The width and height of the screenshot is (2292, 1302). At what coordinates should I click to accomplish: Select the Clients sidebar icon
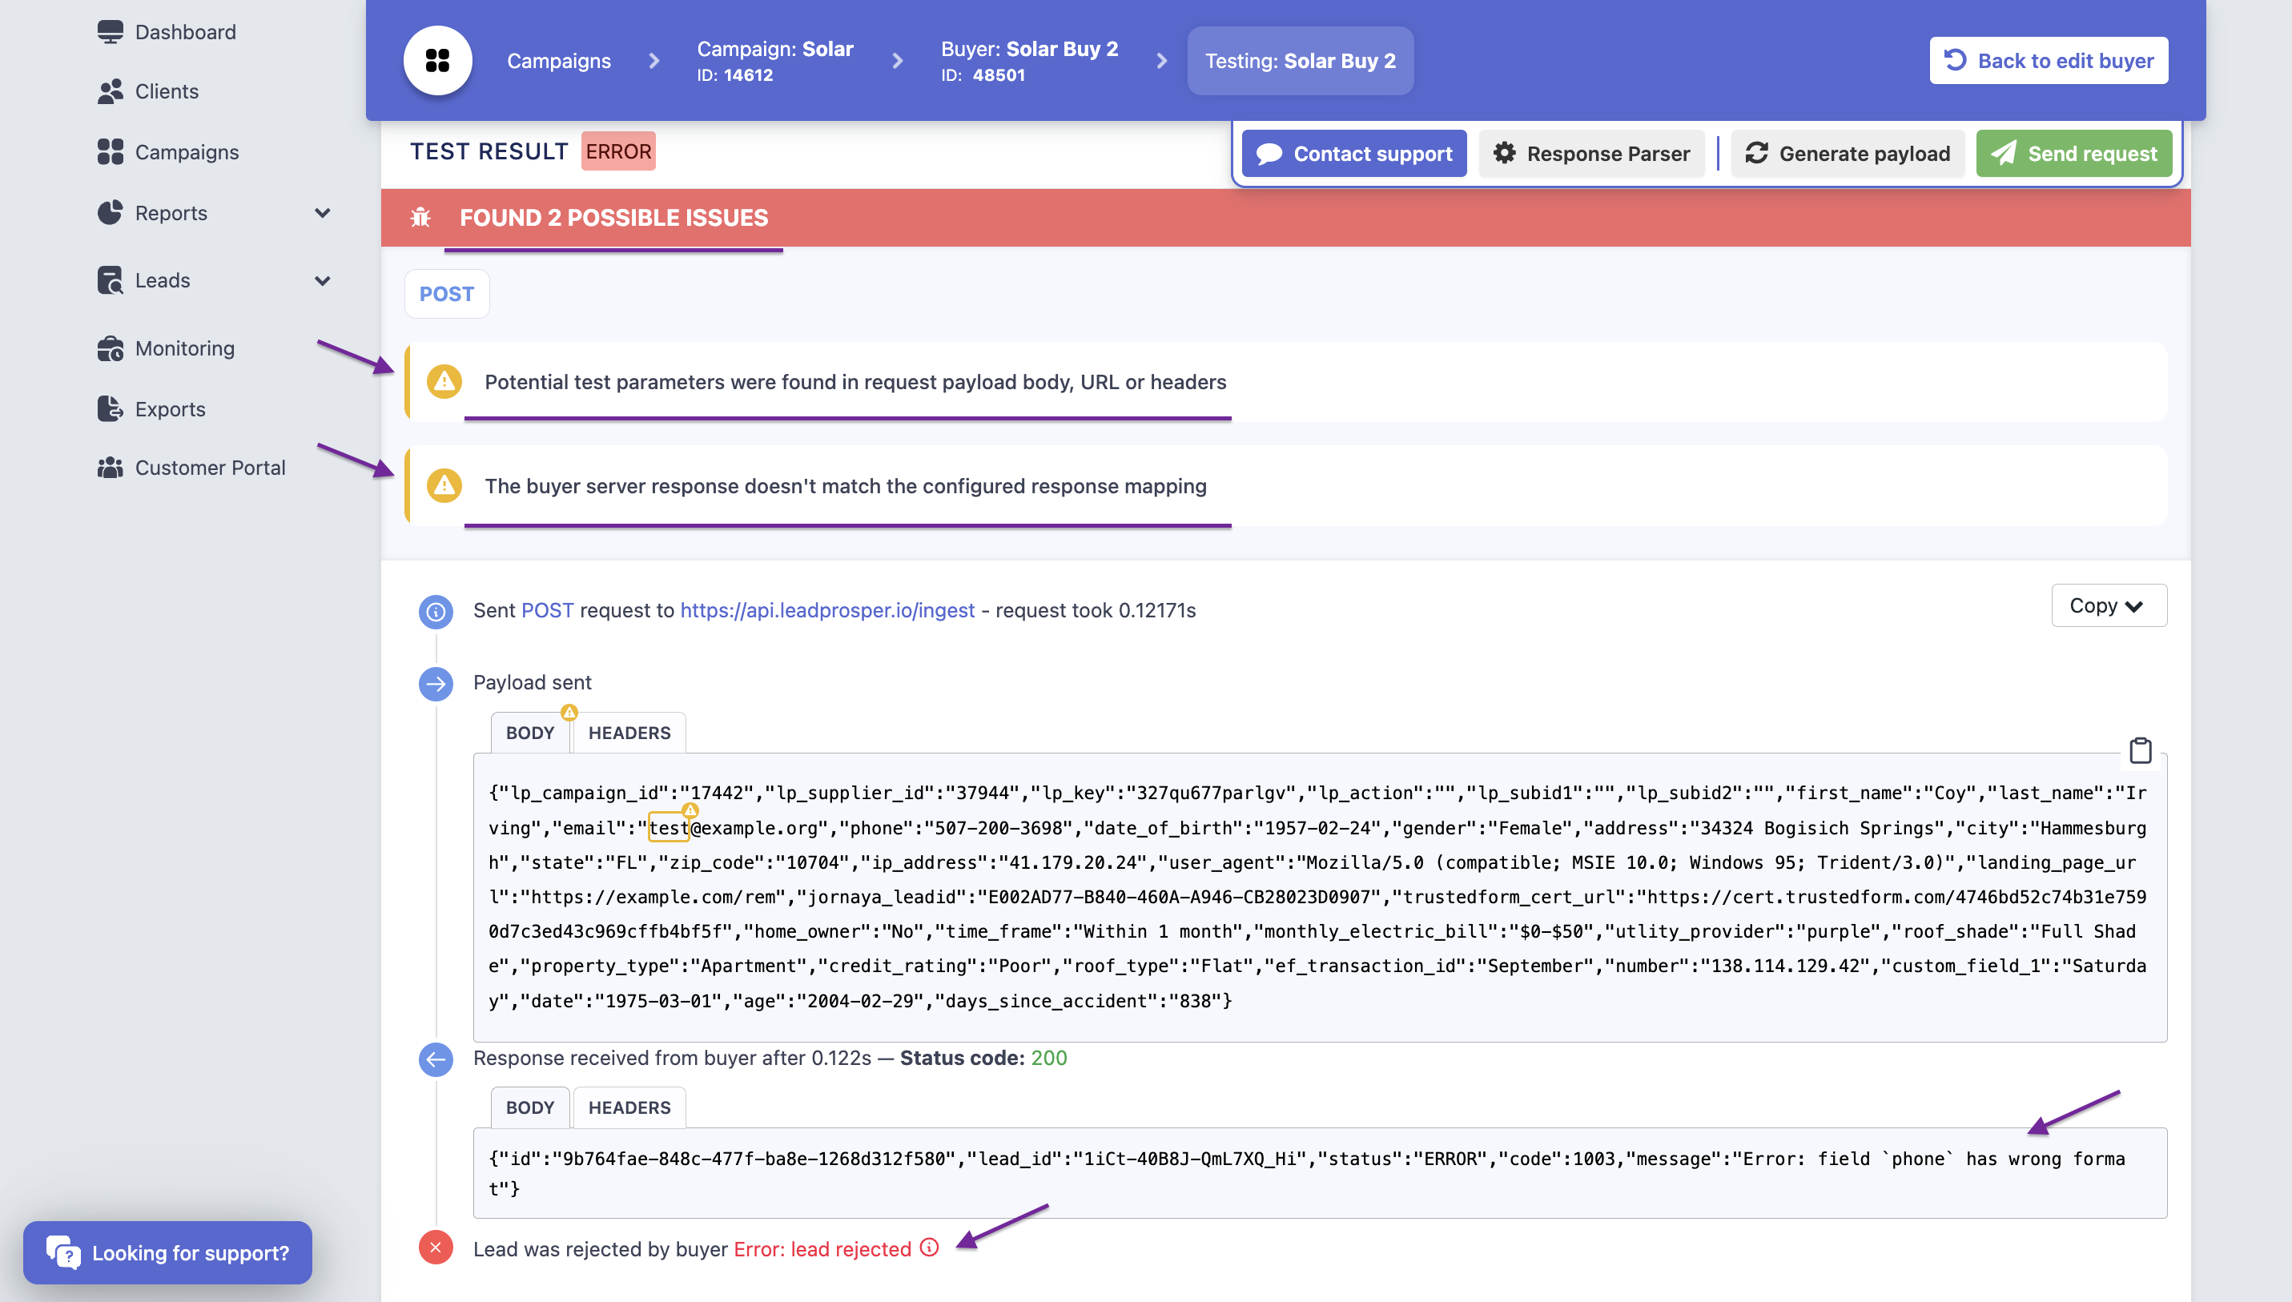(x=111, y=91)
